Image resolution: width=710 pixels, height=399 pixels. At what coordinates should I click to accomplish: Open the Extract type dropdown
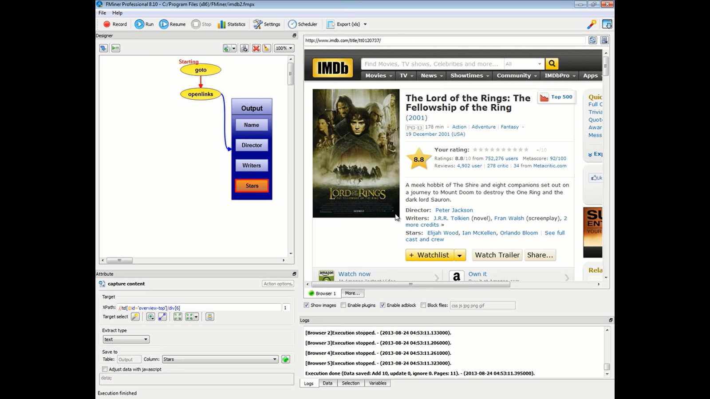(x=126, y=339)
